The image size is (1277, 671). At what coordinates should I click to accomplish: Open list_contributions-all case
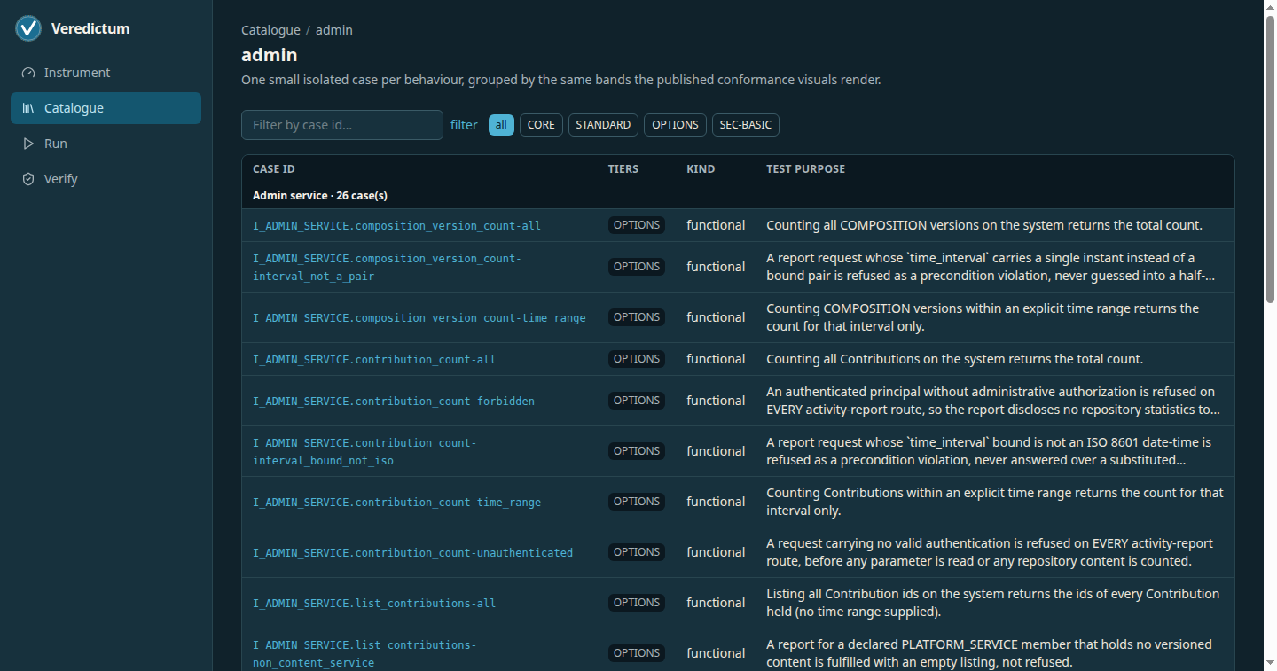tap(374, 603)
